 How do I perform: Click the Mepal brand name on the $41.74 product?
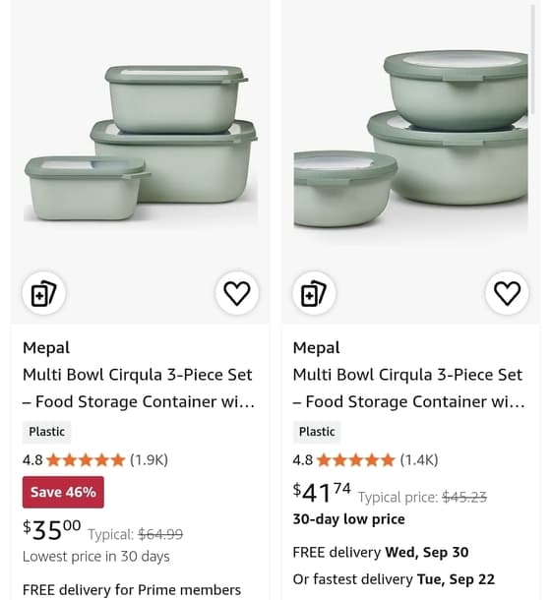(316, 348)
